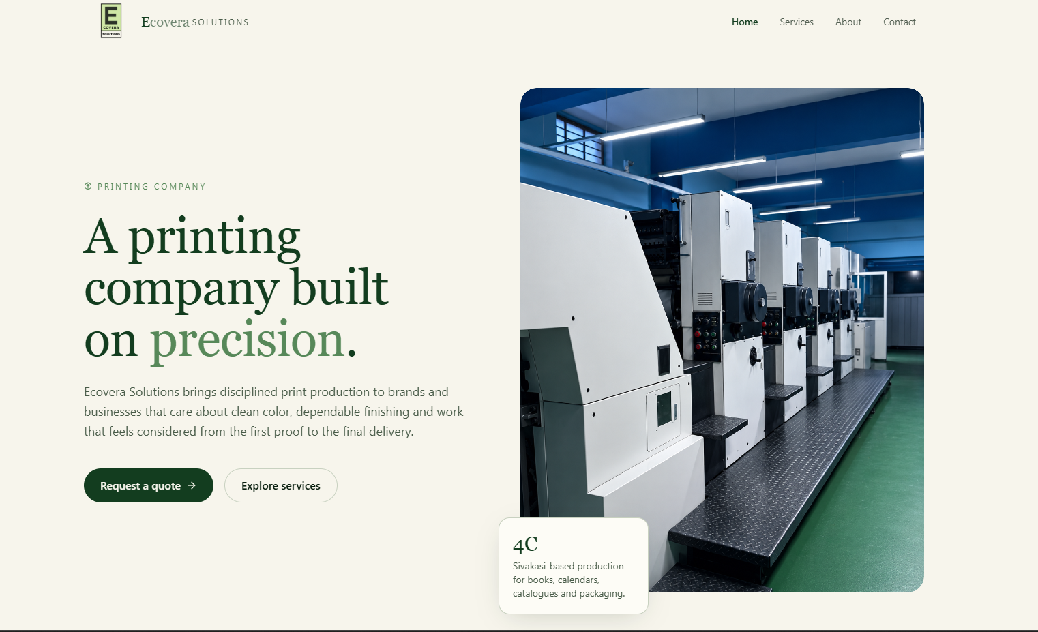Image resolution: width=1038 pixels, height=632 pixels.
Task: Navigate to the Contact page
Action: [900, 22]
